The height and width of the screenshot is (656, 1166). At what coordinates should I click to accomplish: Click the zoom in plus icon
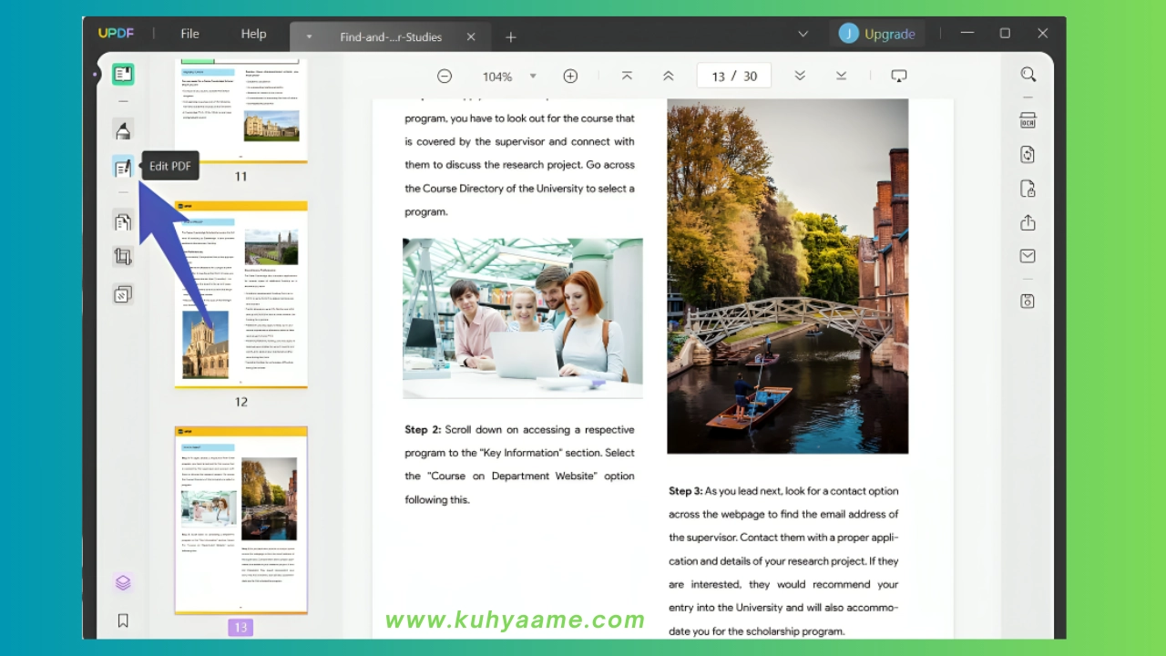(x=570, y=77)
